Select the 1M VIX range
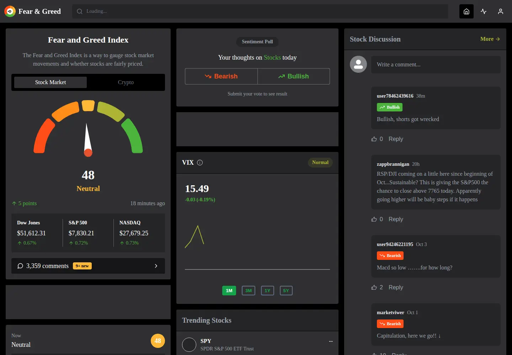This screenshot has width=512, height=355. tap(229, 291)
